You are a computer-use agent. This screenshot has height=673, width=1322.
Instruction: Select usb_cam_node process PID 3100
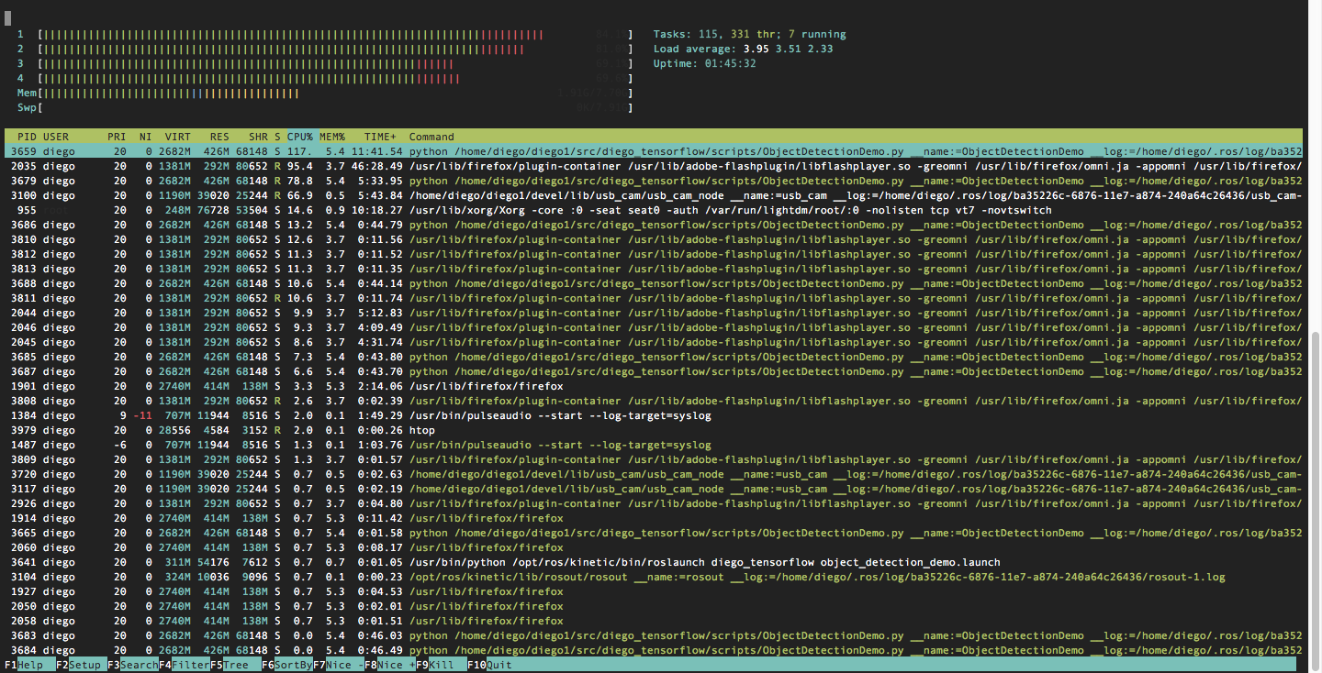(653, 195)
